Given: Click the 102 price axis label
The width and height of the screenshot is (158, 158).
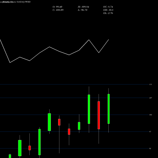Looking at the screenshot, I should pyautogui.click(x=151, y=115).
